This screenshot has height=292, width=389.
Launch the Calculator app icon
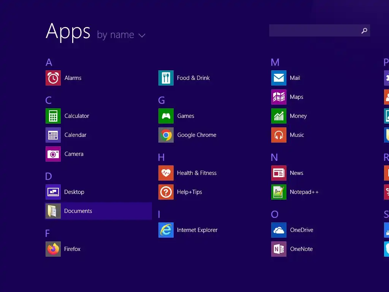(x=53, y=116)
